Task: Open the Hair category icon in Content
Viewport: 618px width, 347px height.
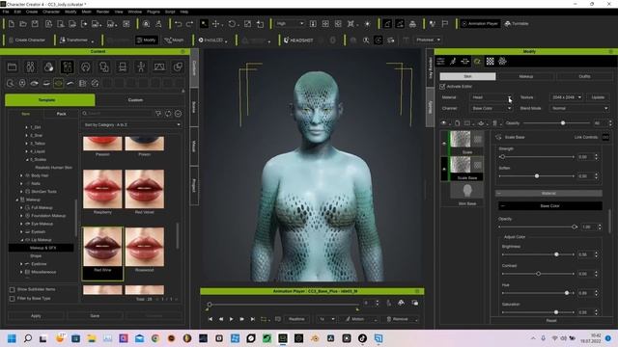Action: point(86,67)
